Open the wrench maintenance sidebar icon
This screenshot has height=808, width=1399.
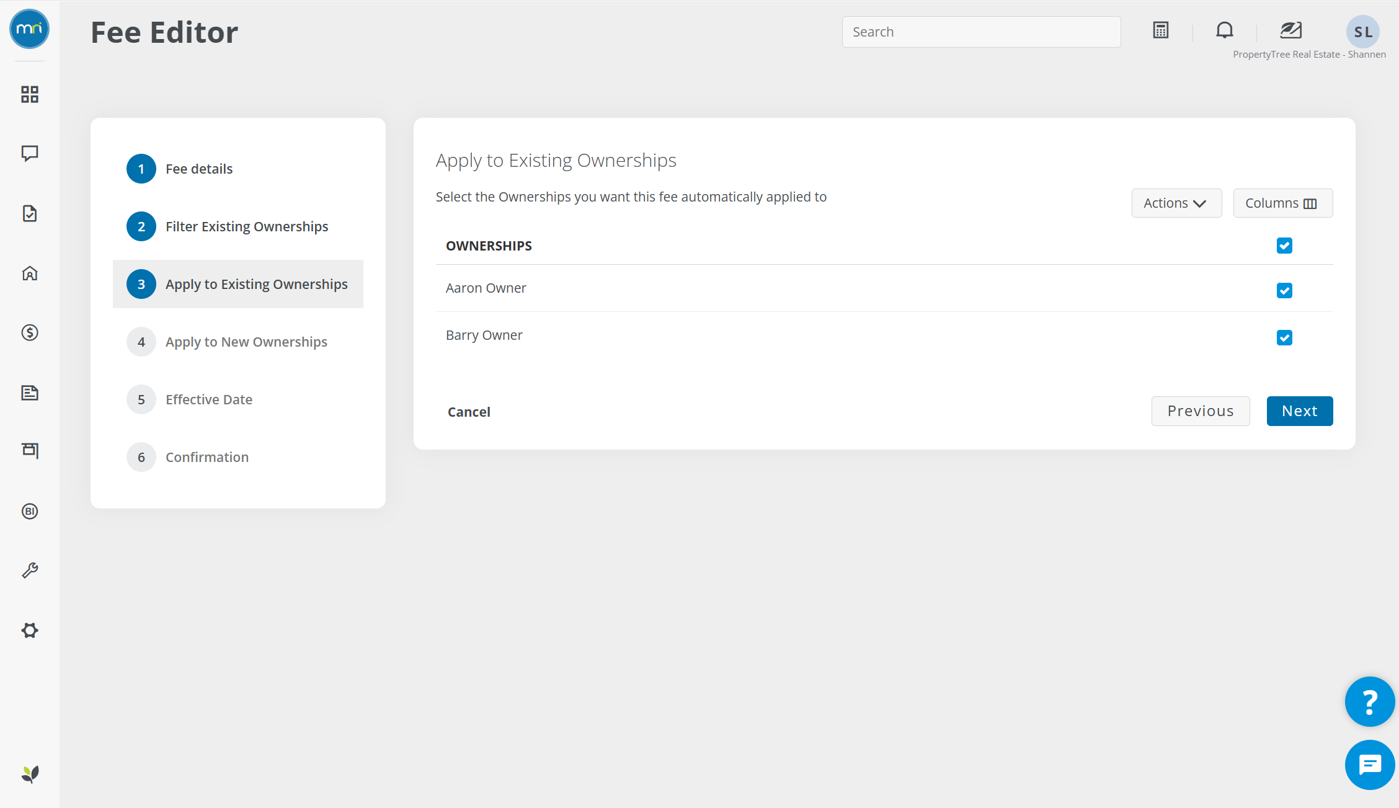click(x=30, y=570)
